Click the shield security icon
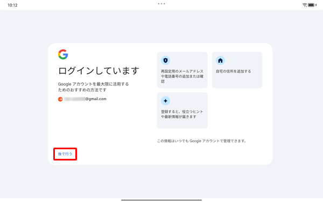The image size is (323, 202). 165,60
